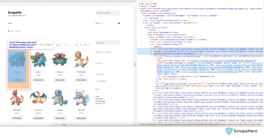Screen dimensions: 264x138
Task: Click the DevTools breadcrumb path bar
Action: [200, 125]
